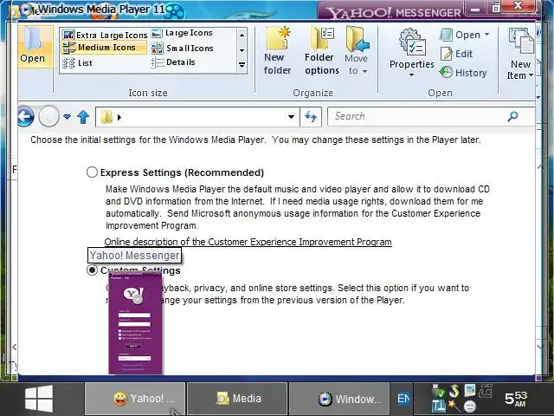
Task: Click the address bar folder icon
Action: pos(106,117)
